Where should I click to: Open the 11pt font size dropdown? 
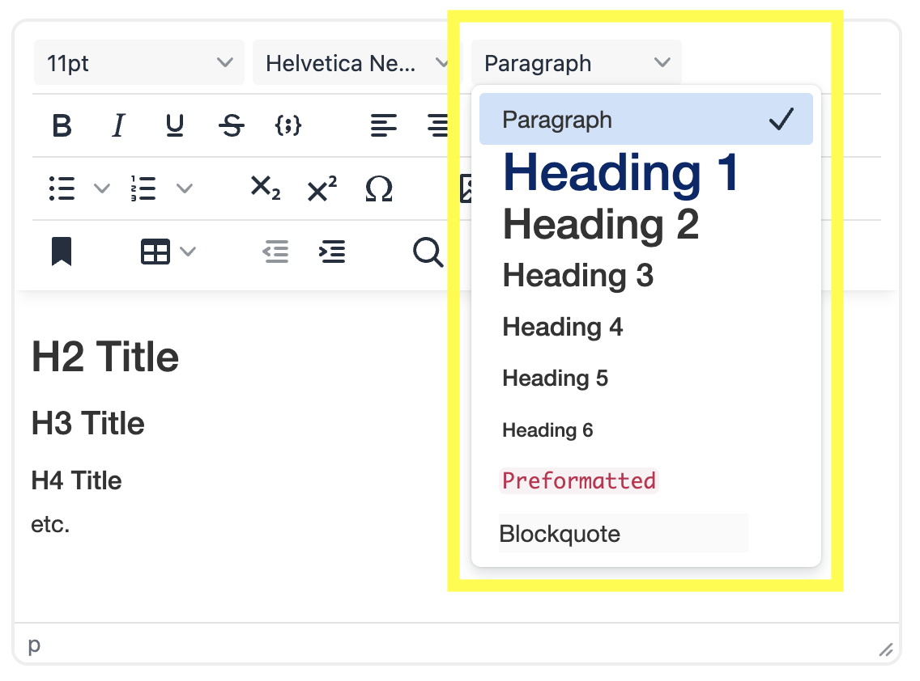click(138, 63)
